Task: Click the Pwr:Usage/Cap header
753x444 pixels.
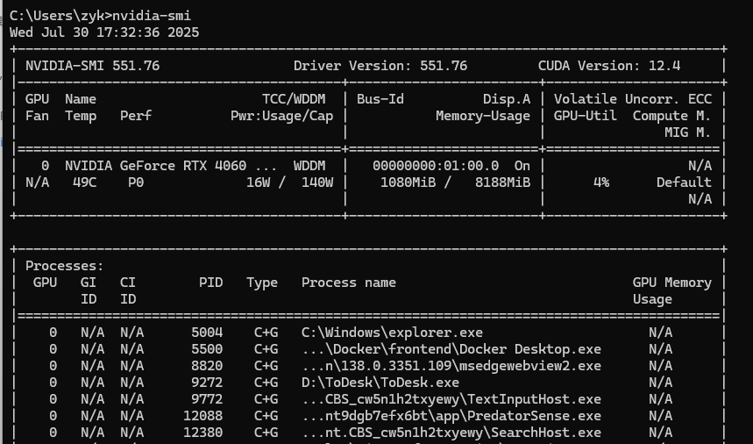Action: click(x=282, y=117)
